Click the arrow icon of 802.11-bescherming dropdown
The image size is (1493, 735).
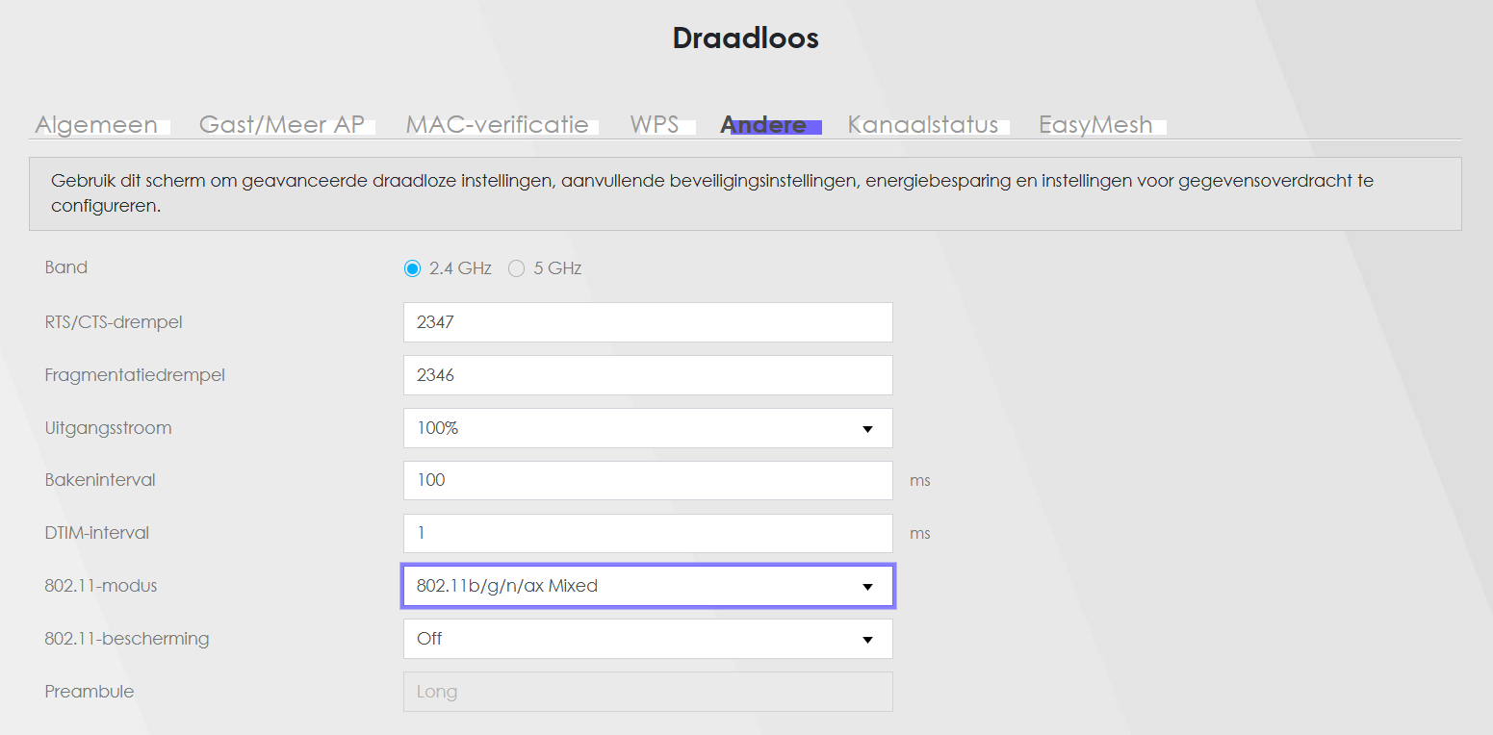tap(867, 640)
